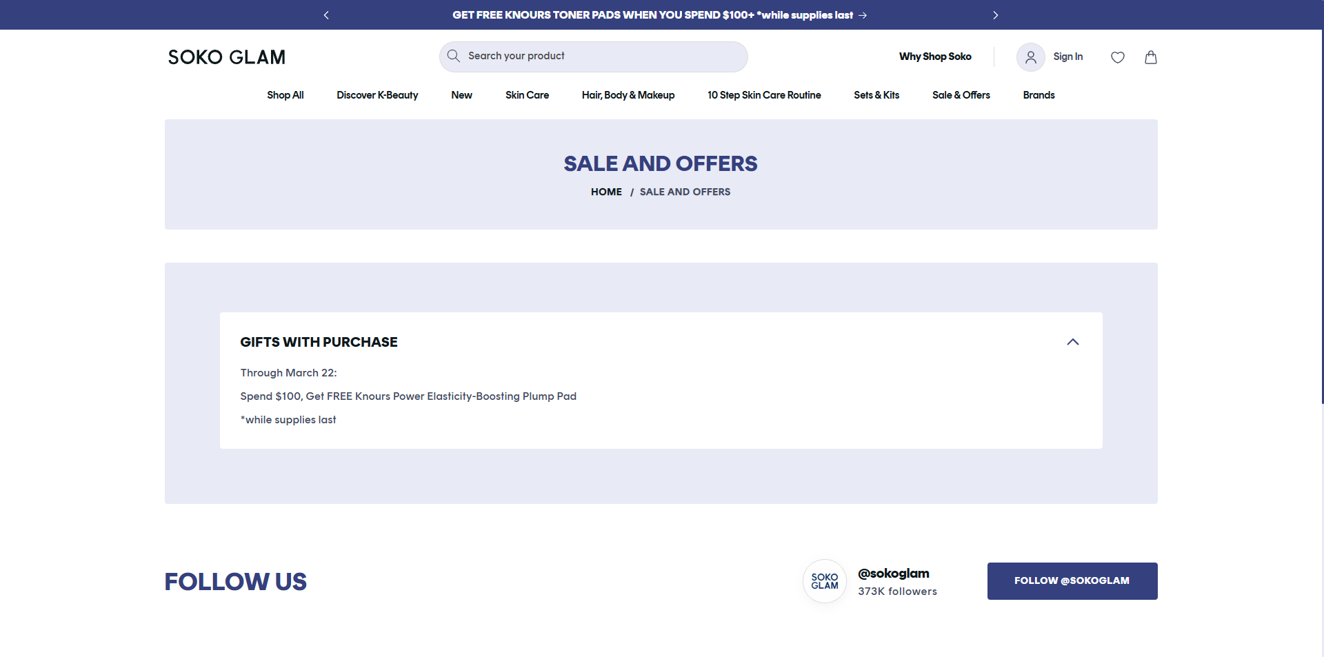This screenshot has width=1324, height=657.
Task: Collapse the Gifts With Purchase section
Action: (x=1072, y=342)
